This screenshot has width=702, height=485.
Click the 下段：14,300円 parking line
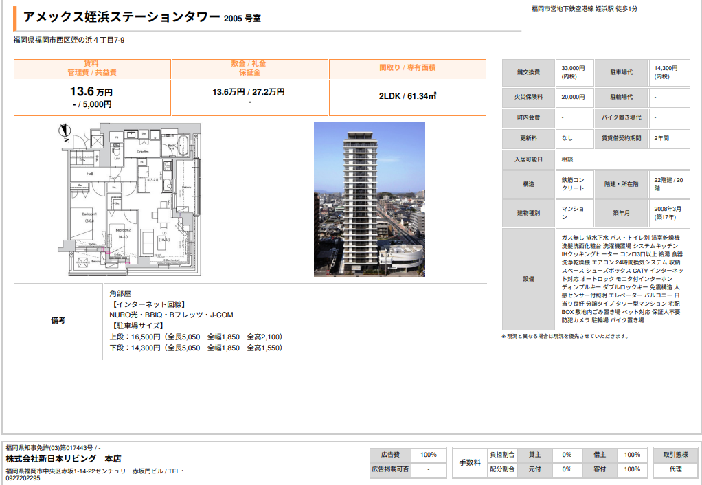[x=196, y=348]
